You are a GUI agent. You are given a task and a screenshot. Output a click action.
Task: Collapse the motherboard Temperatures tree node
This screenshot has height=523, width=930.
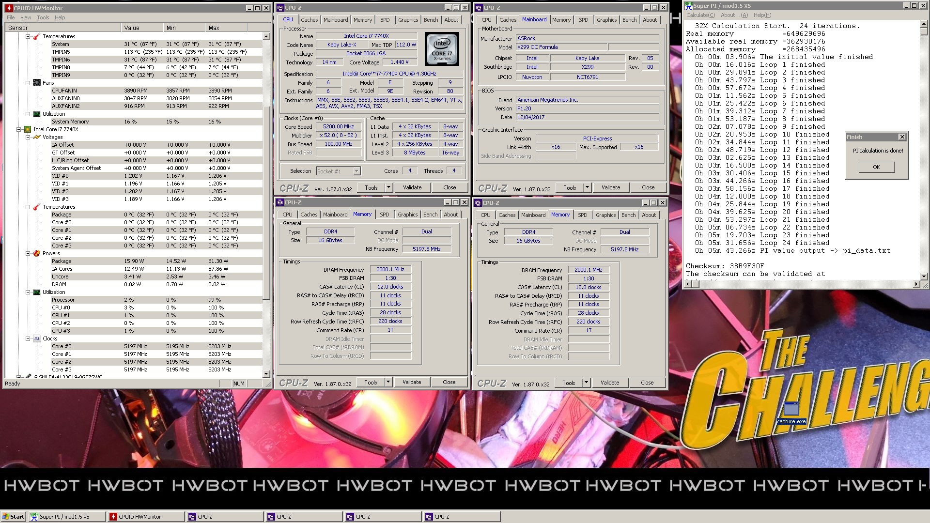28,36
